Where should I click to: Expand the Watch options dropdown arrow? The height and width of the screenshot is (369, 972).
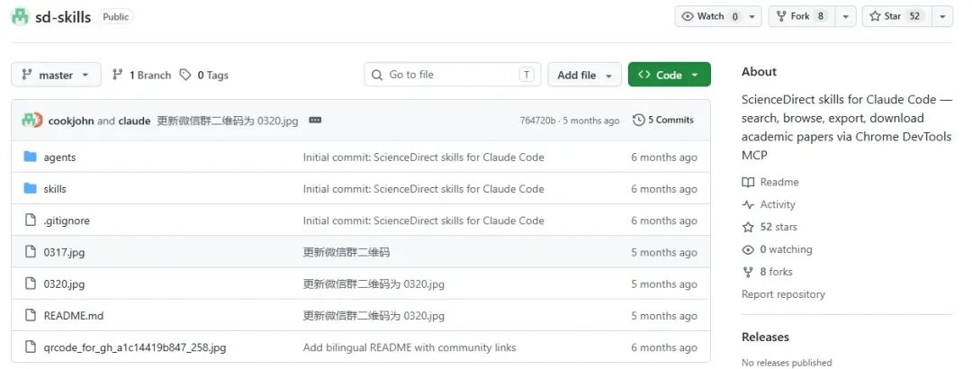(x=751, y=17)
